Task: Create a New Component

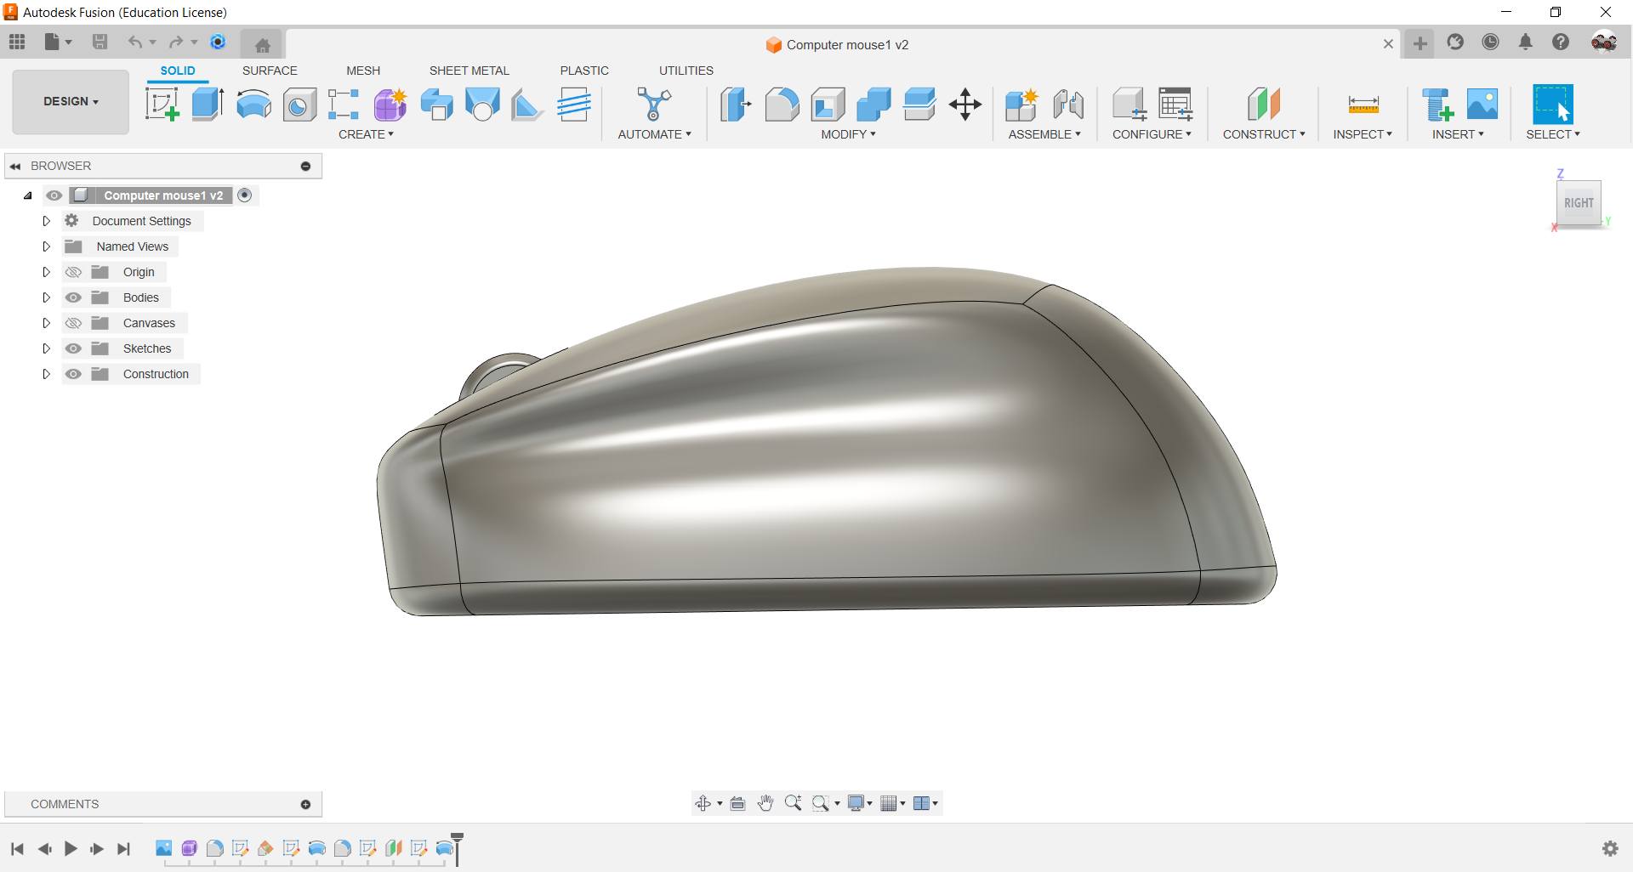Action: tap(1021, 105)
